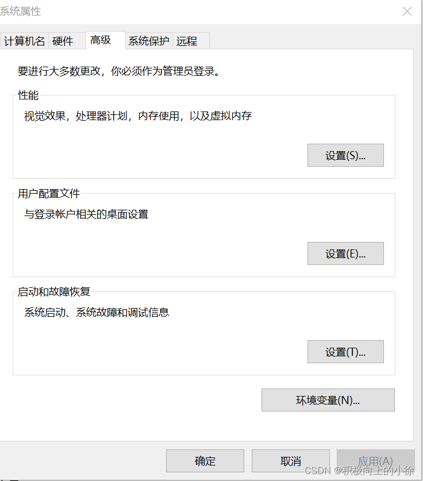Viewport: 423px width, 481px height.
Task: Click the 用户配置文件 group label
Action: click(x=49, y=194)
